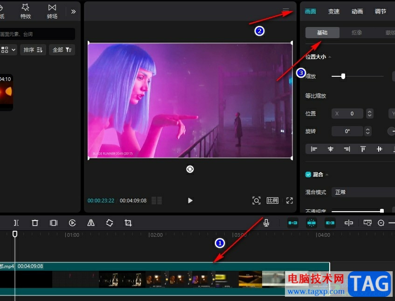The height and width of the screenshot is (301, 395).
Task: Toggle main track magnet
Action: (293, 223)
